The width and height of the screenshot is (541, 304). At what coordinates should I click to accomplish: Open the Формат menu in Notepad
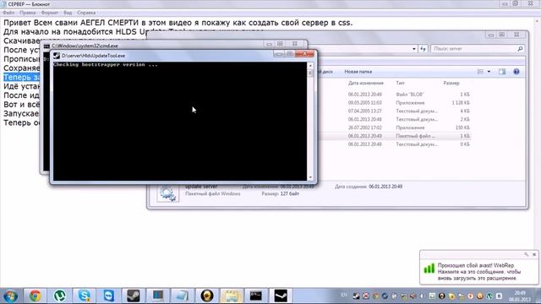click(49, 13)
